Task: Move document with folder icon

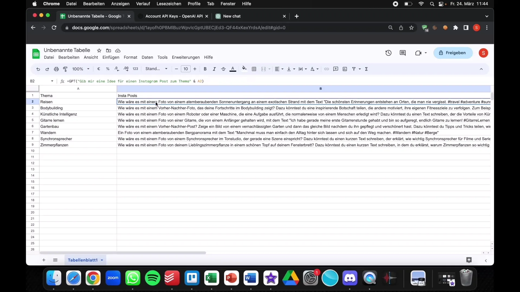Action: point(109,51)
